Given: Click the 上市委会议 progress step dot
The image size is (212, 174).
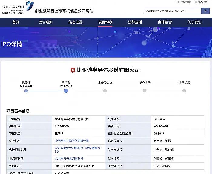Looking at the screenshot, I should [x=105, y=91].
